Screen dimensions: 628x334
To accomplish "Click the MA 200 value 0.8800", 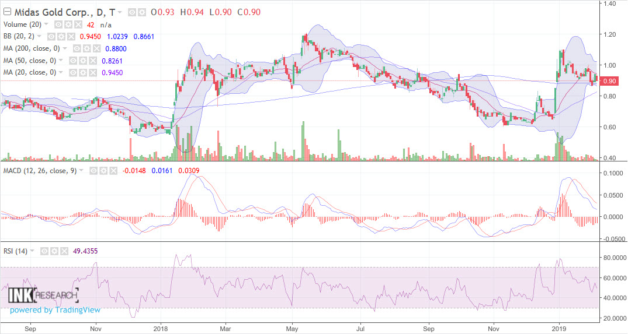I will click(x=116, y=49).
